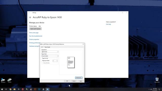This screenshot has width=162, height=91.
Task: Open the Hardware properties link
Action: point(34,46)
